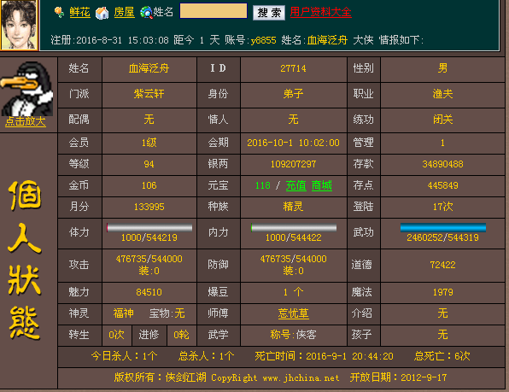Image resolution: width=509 pixels, height=392 pixels.
Task: Click the 点击放大 link
Action: click(x=26, y=121)
